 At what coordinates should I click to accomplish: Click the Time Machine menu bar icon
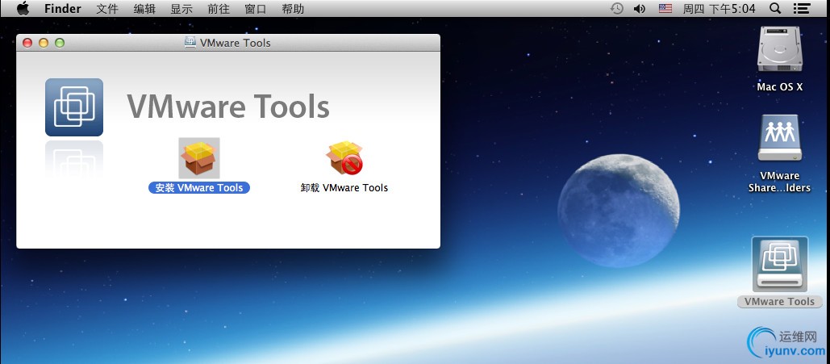[x=617, y=9]
